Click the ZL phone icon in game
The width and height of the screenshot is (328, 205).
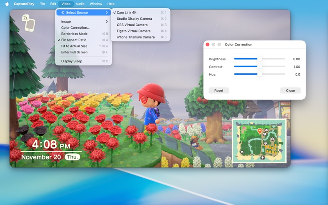click(x=29, y=23)
